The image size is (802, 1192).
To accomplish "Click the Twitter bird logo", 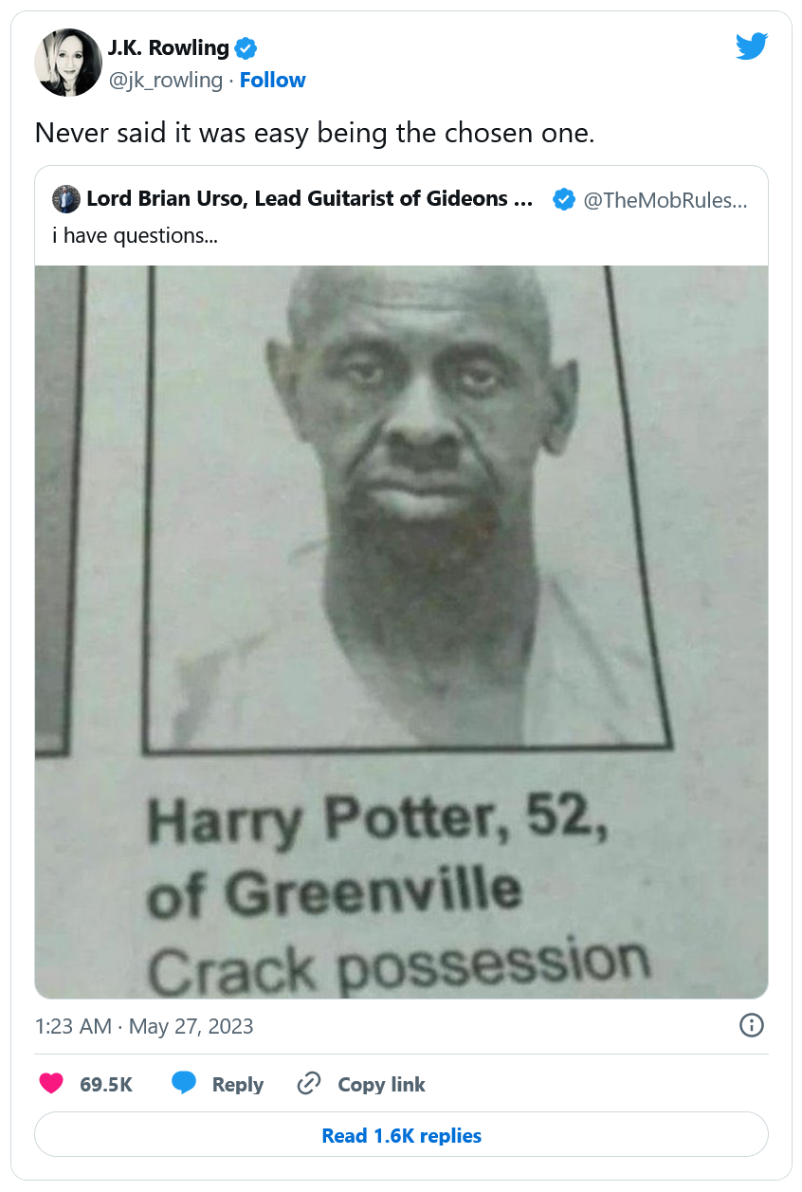I will [x=751, y=47].
